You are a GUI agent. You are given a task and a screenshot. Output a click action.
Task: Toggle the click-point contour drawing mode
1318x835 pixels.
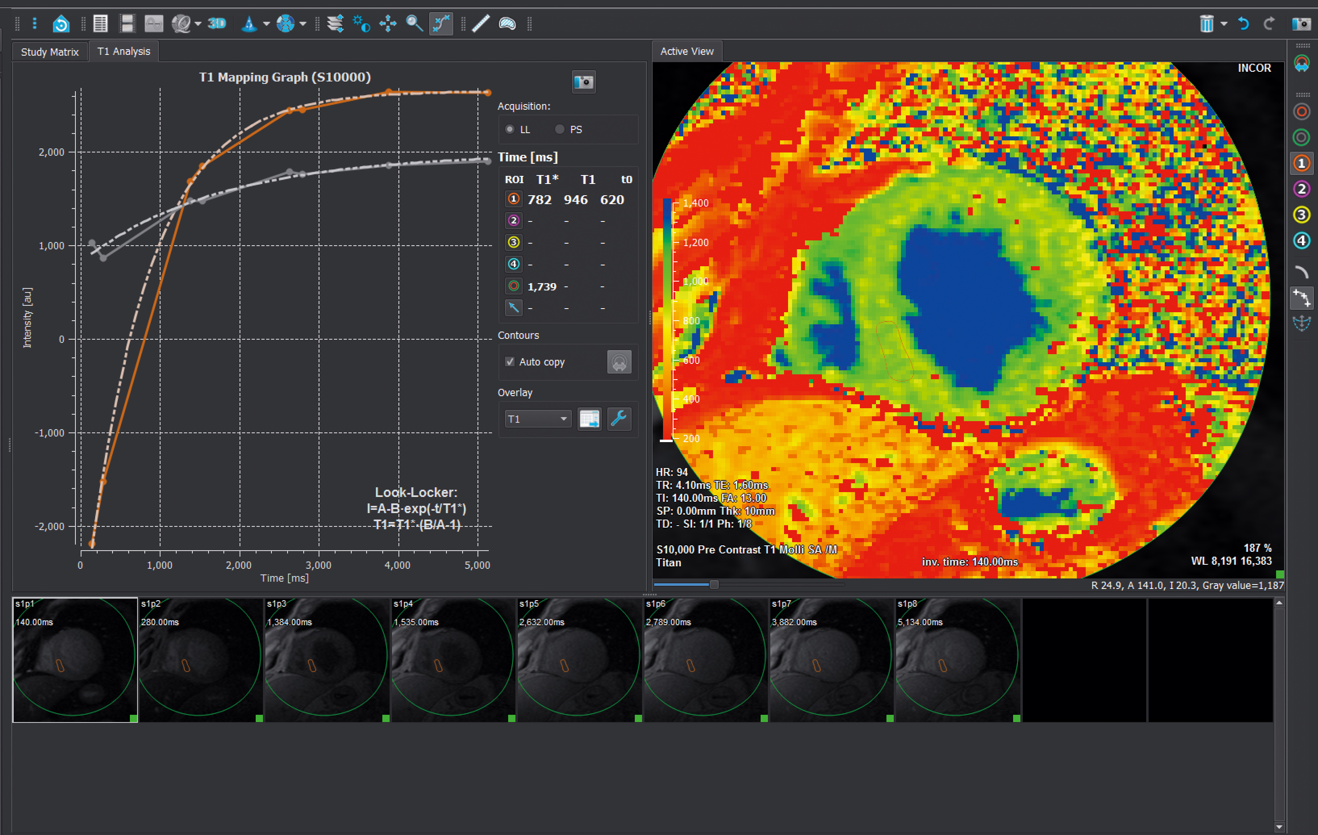tap(1302, 298)
